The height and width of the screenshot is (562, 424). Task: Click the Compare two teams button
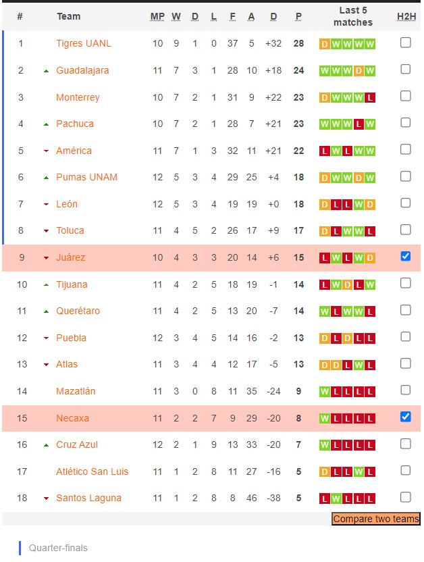pos(375,520)
